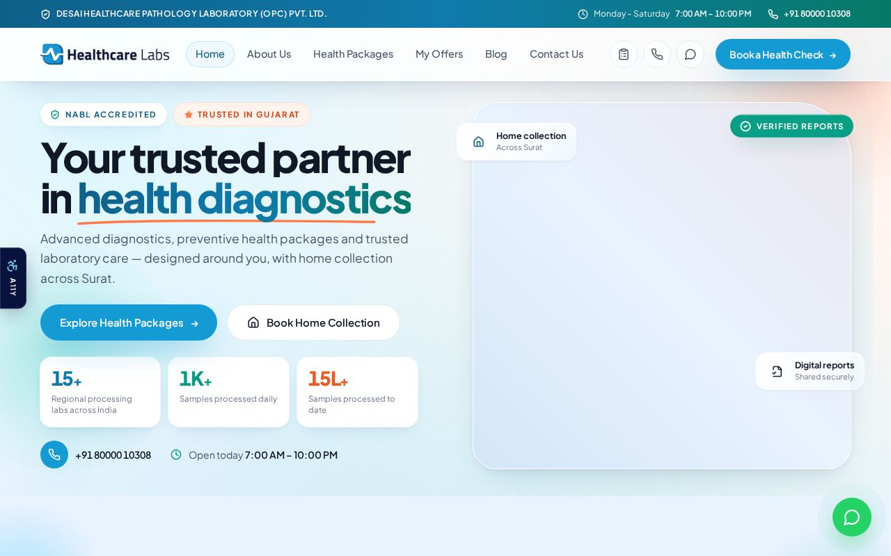Click the 15+ regional labs stat card
The height and width of the screenshot is (556, 891).
100,392
